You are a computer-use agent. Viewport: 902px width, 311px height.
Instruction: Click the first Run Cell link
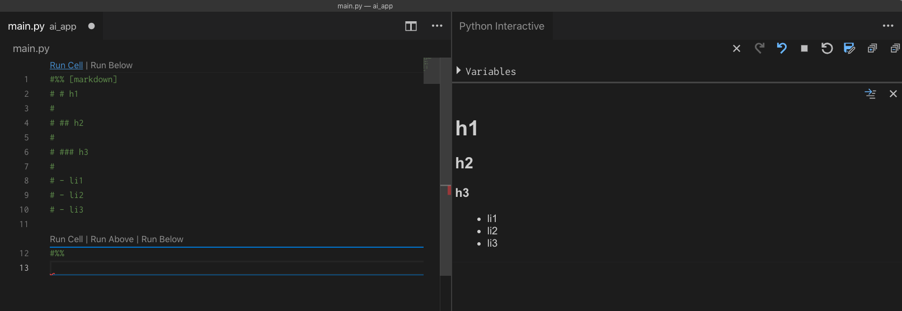[66, 65]
